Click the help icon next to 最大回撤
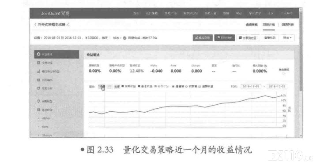Screen dimensions: 324x165 pyautogui.click(x=265, y=66)
